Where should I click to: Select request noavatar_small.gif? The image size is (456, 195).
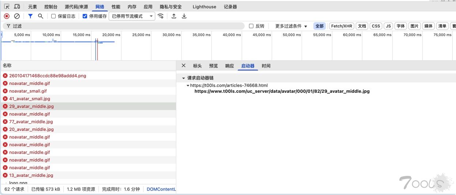pyautogui.click(x=88, y=91)
